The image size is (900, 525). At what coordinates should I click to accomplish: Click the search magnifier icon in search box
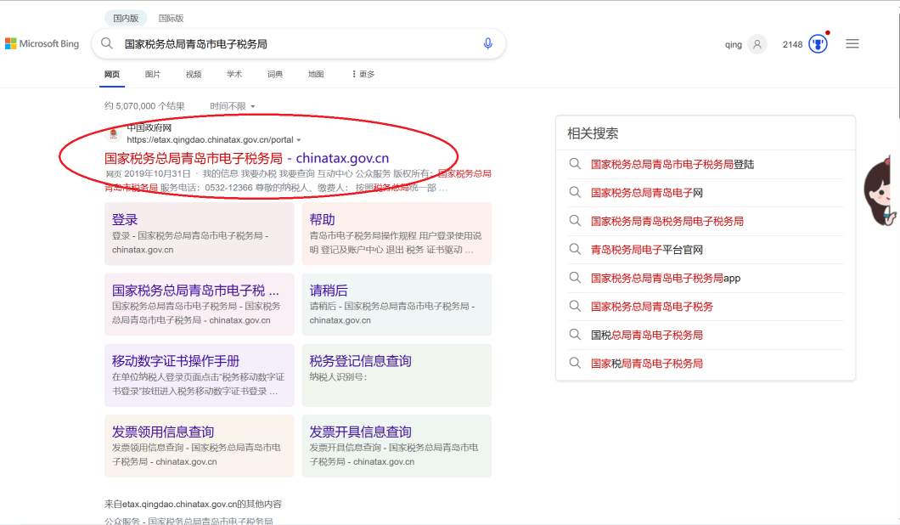[107, 43]
